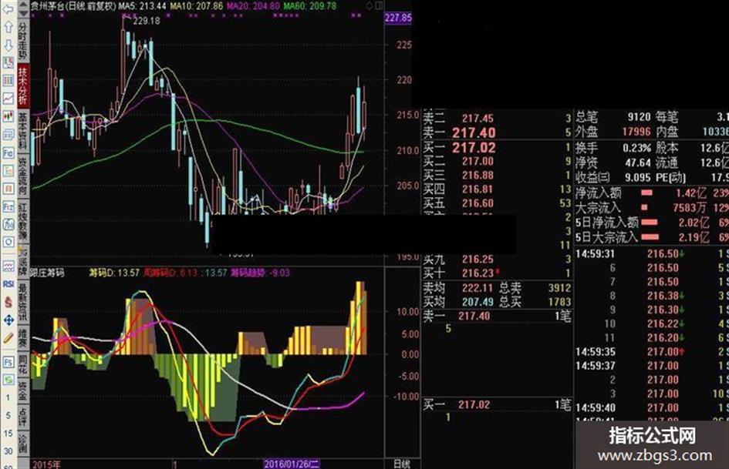Click the chart title 贵州茅台(日线 前复权)
The height and width of the screenshot is (469, 729).
(73, 6)
